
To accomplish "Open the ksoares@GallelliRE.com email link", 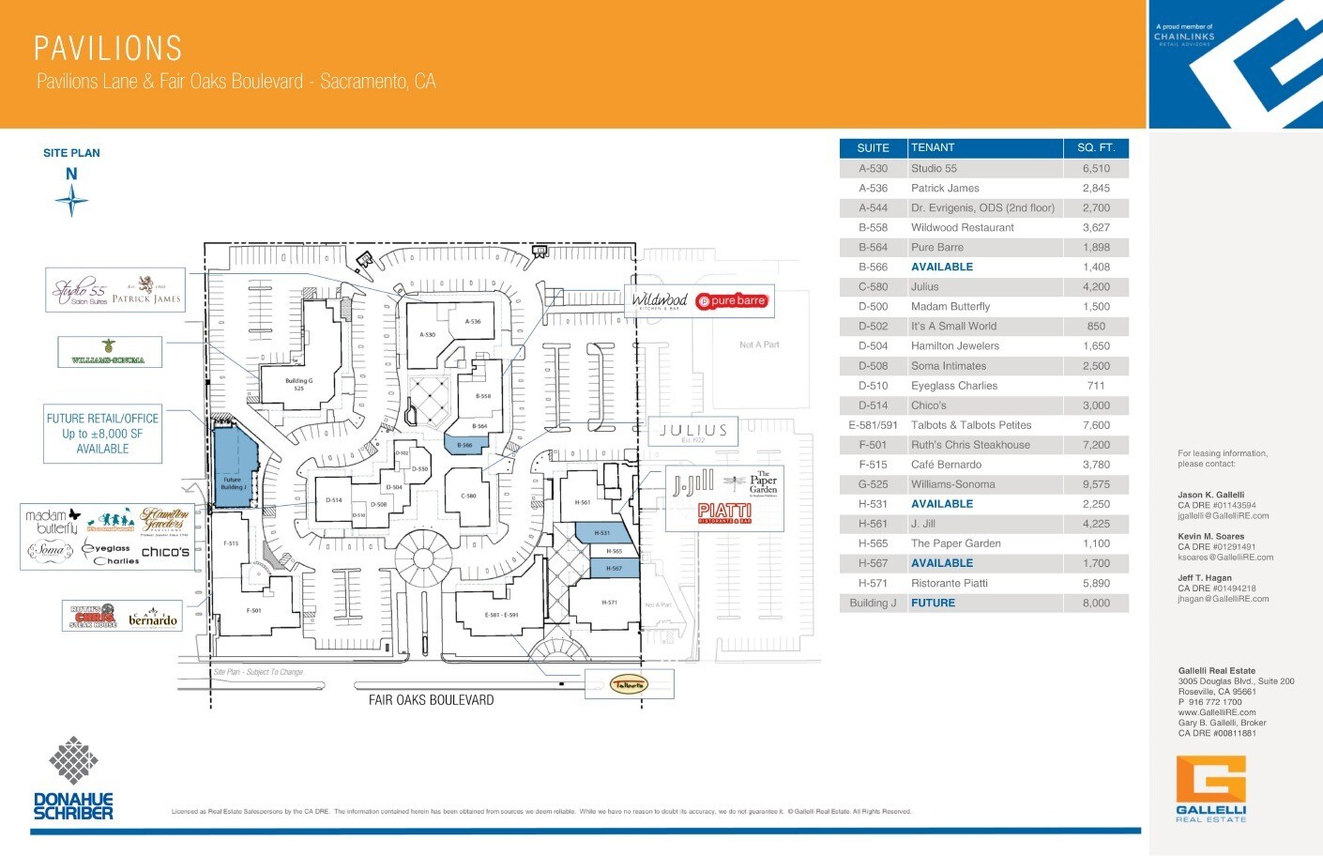I will (1225, 557).
